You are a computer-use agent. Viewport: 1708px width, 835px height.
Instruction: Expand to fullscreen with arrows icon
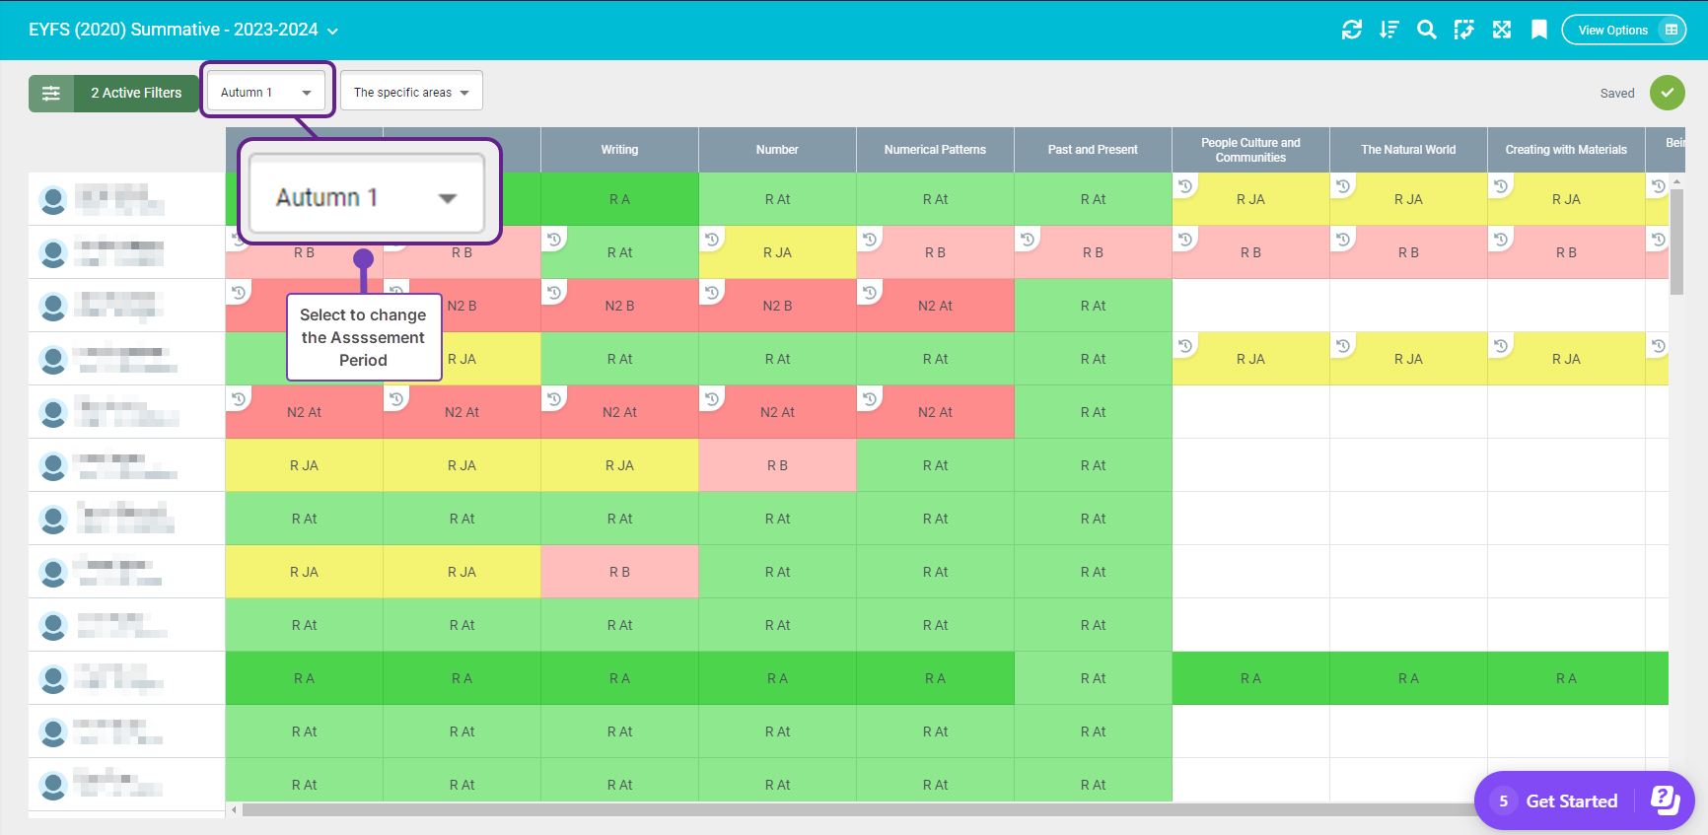1501,30
